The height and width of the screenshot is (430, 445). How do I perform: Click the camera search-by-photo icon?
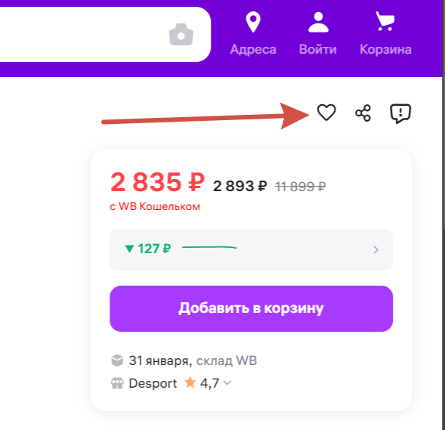click(x=181, y=34)
